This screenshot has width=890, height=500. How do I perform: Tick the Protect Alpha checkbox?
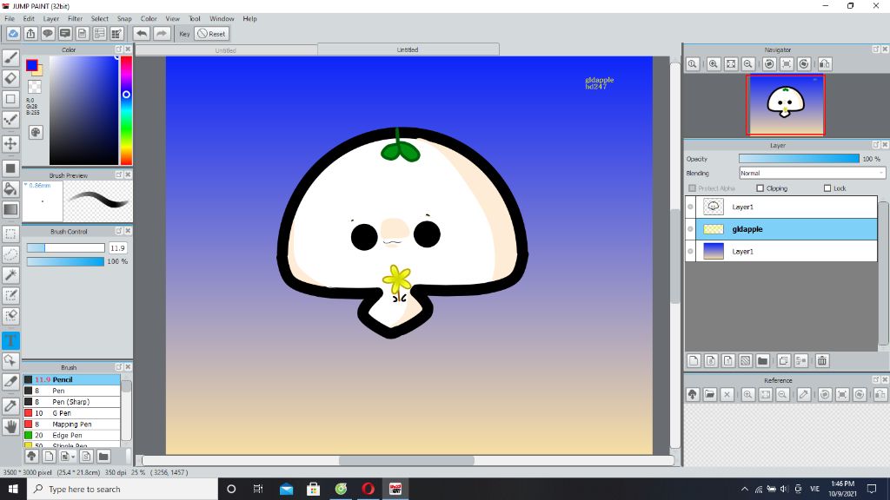692,188
